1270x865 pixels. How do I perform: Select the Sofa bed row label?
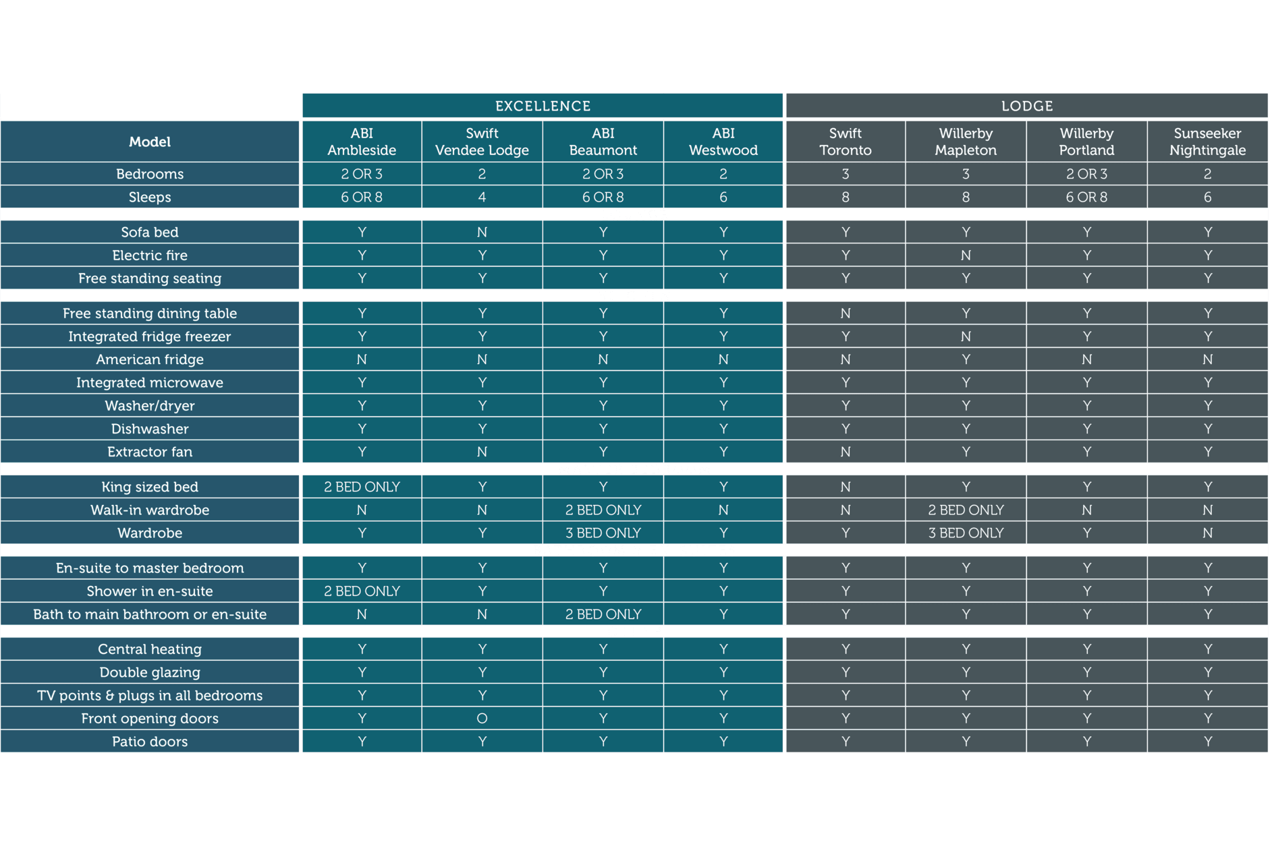[150, 232]
